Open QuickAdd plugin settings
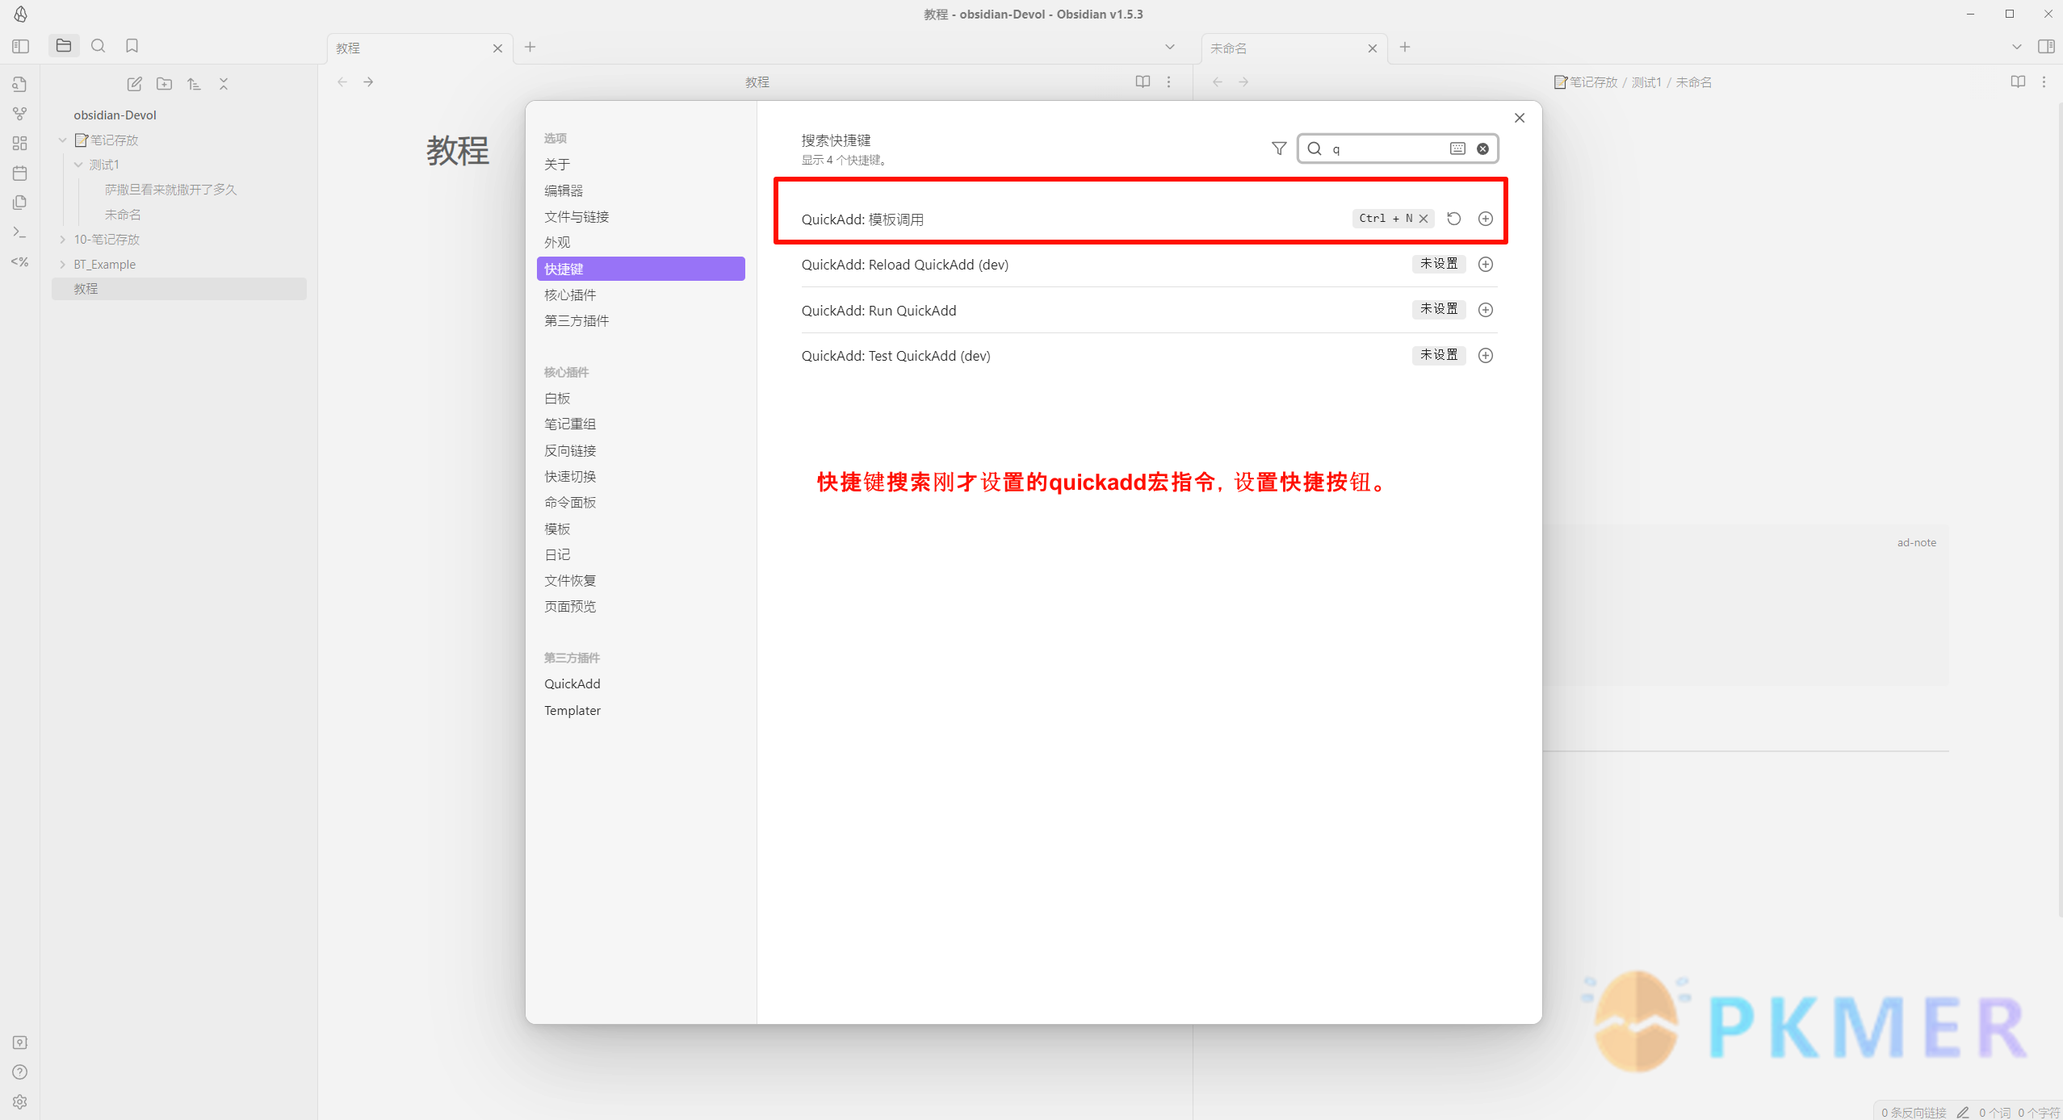The image size is (2063, 1120). click(572, 683)
